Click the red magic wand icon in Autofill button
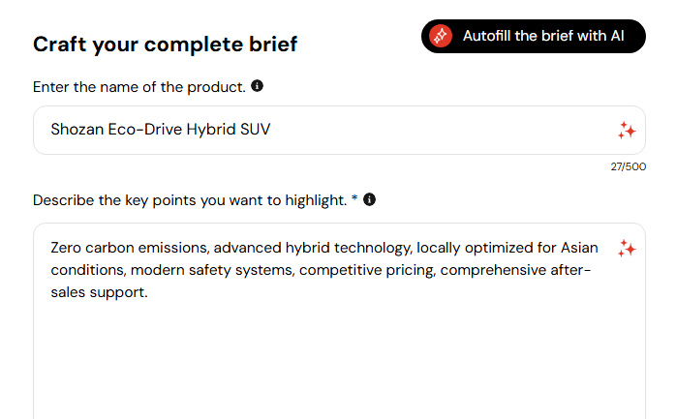Image resolution: width=676 pixels, height=419 pixels. pos(441,36)
